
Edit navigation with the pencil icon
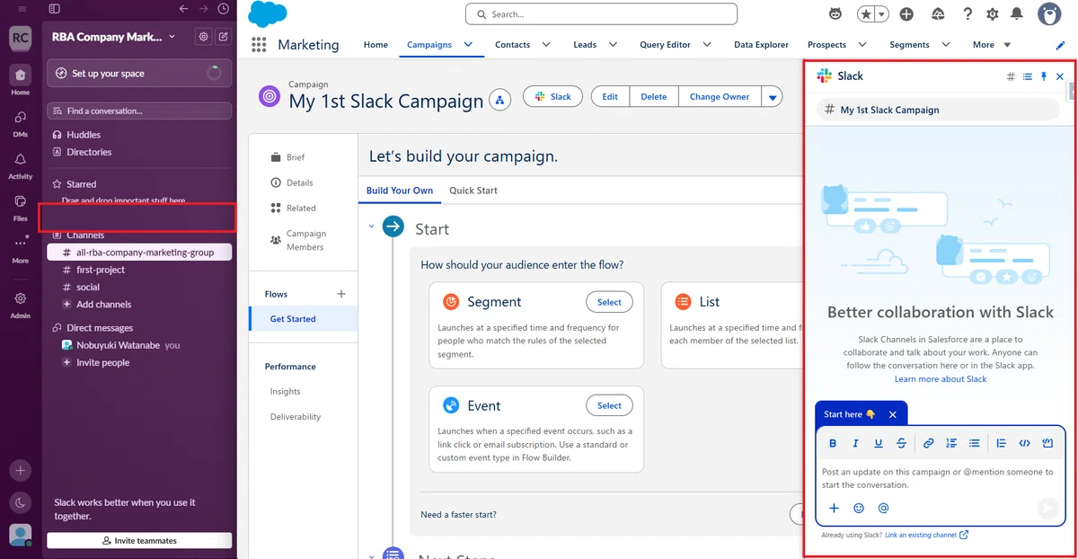[1060, 45]
